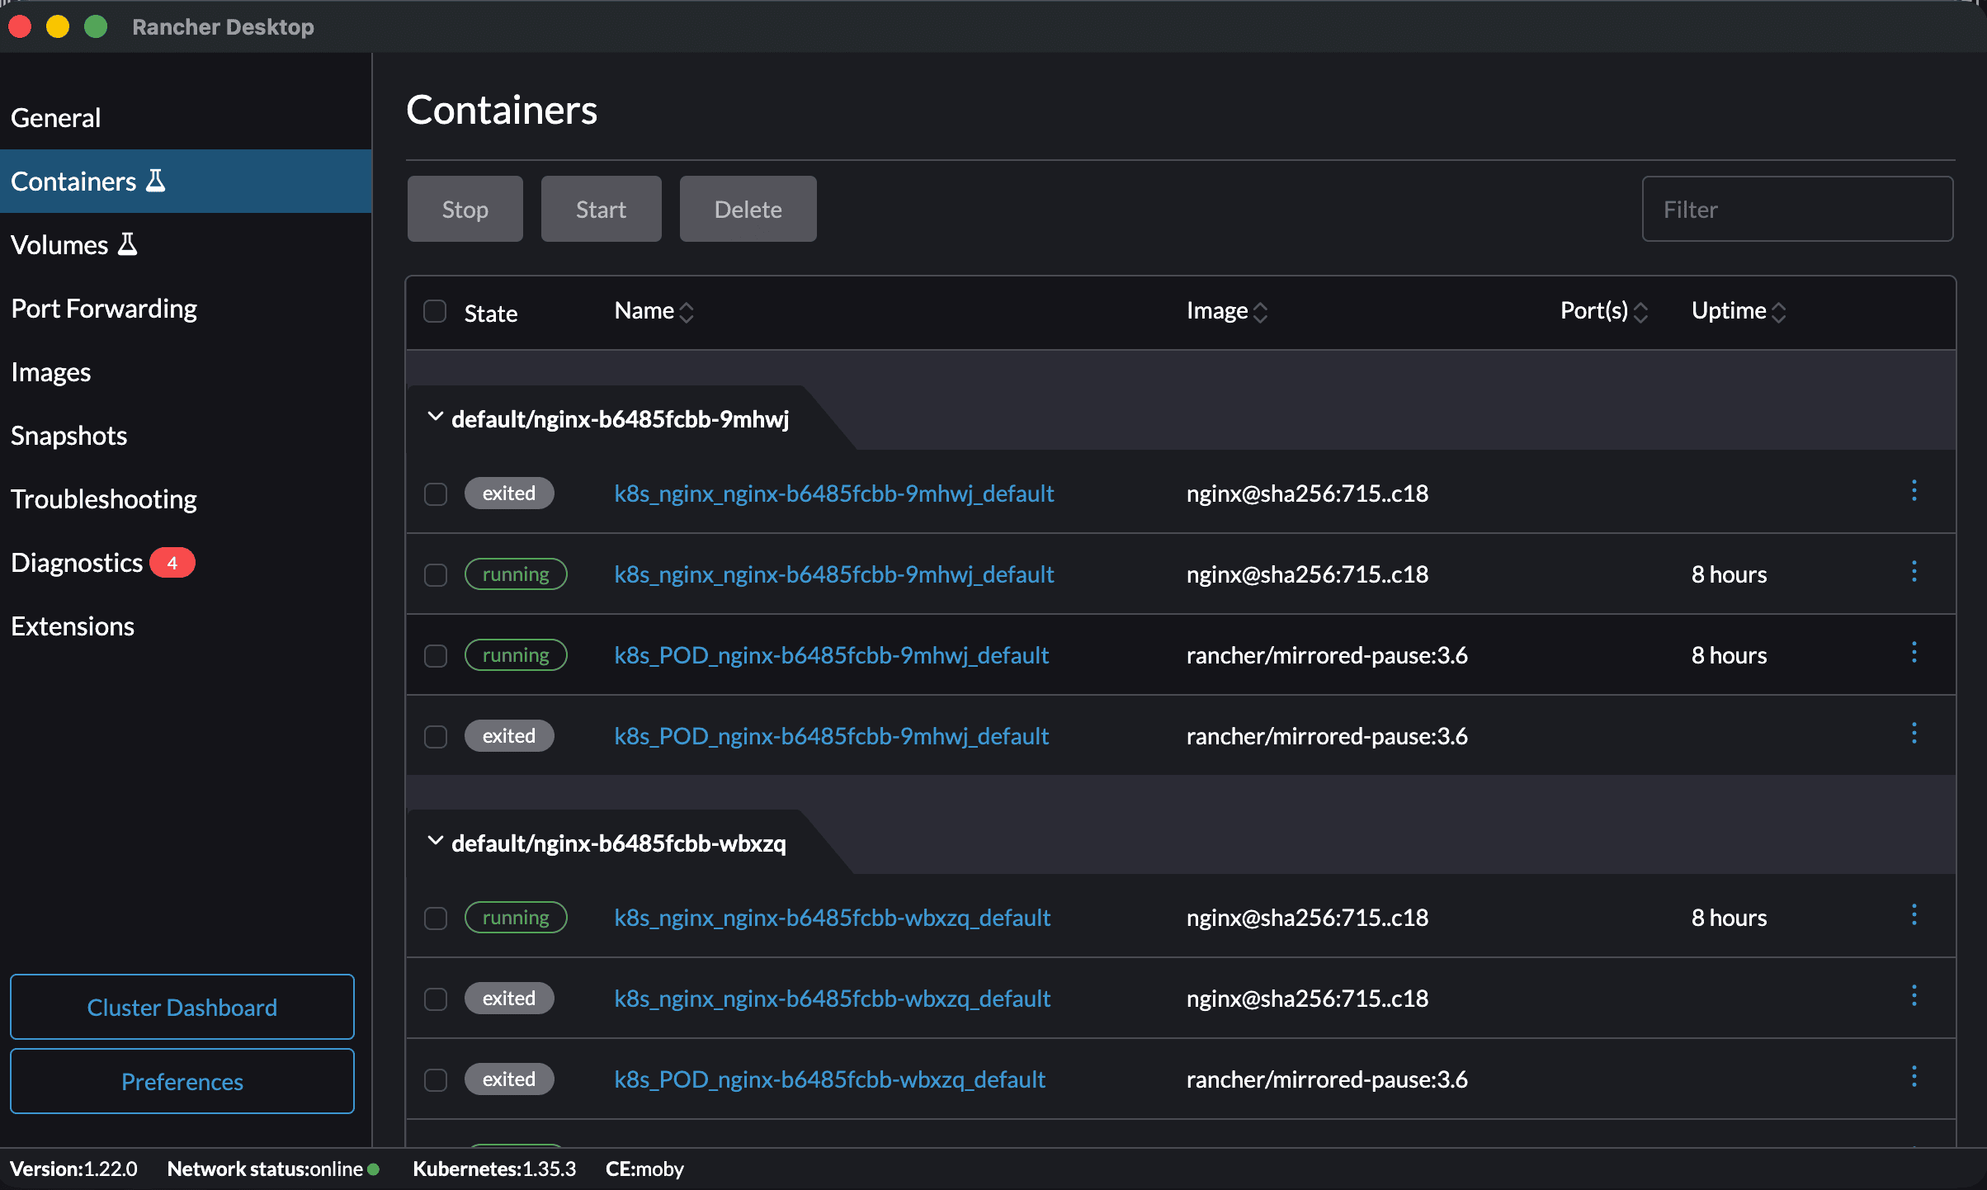The width and height of the screenshot is (1987, 1190).
Task: Check the exited k8s_POD wbxzq container checkbox
Action: coord(435,1079)
